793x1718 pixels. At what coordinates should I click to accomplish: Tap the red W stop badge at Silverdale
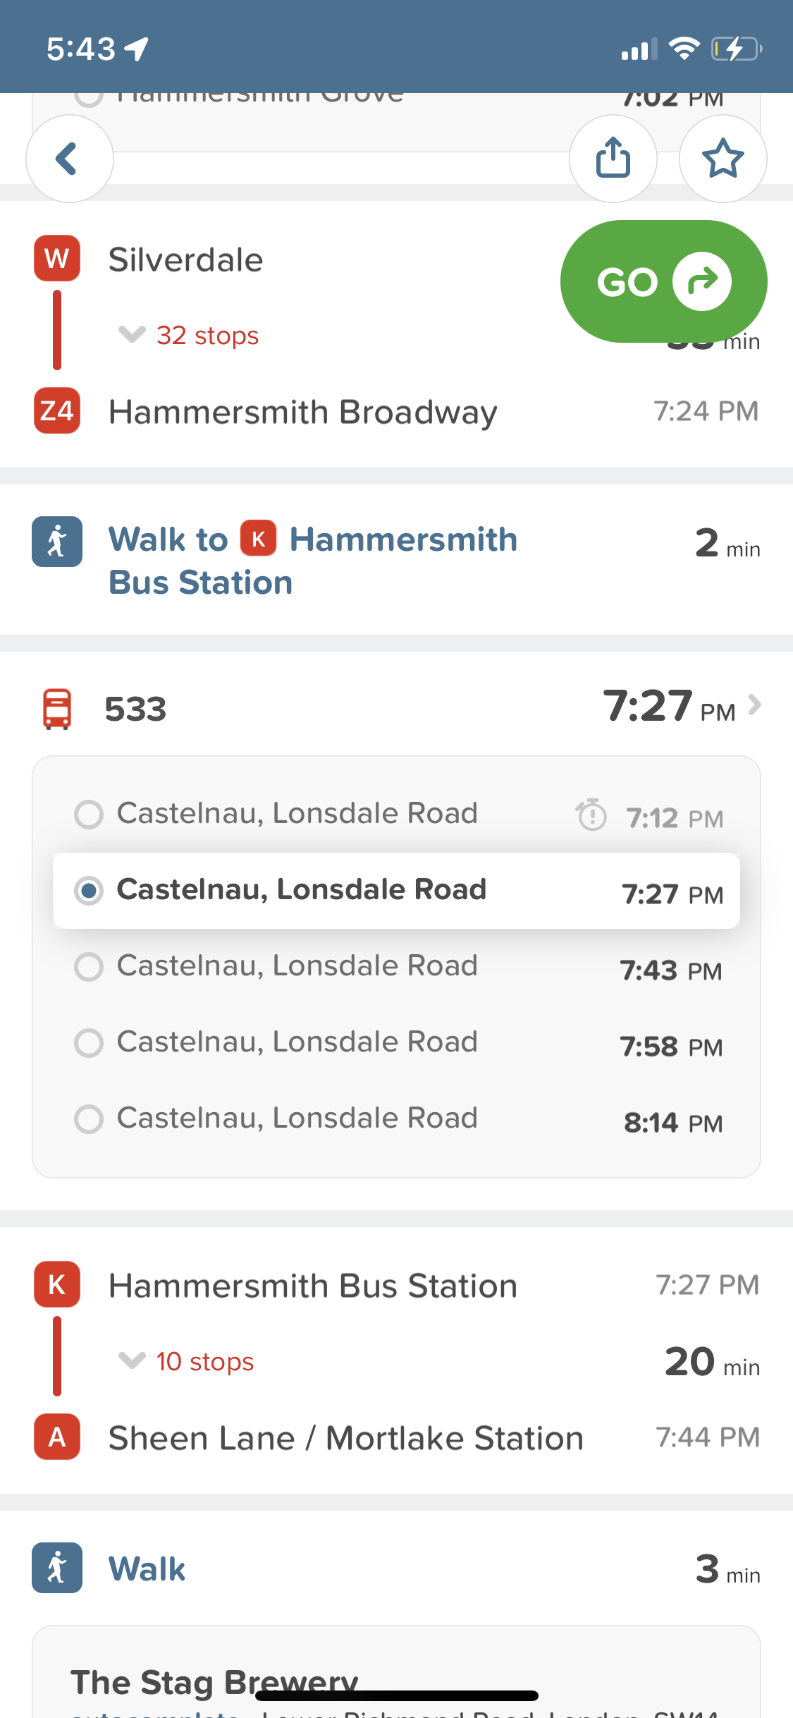coord(57,258)
